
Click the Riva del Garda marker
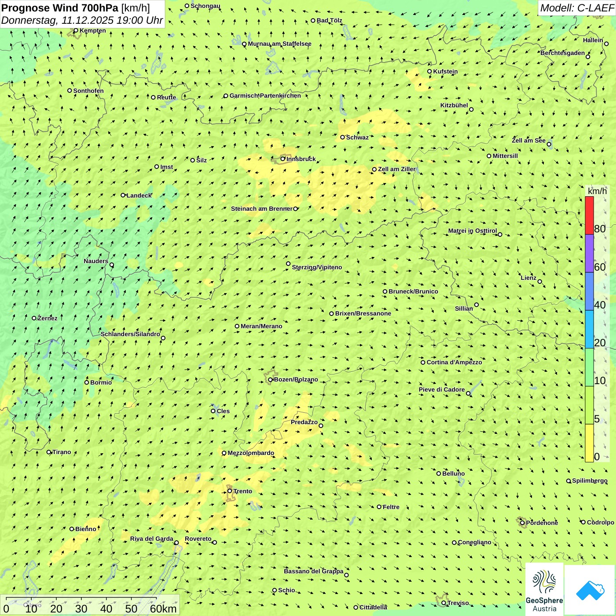tap(176, 543)
